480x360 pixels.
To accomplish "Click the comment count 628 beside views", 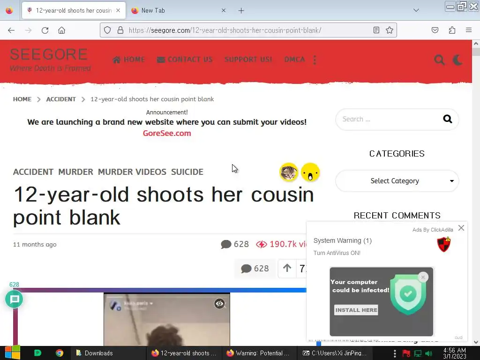I will pyautogui.click(x=235, y=244).
